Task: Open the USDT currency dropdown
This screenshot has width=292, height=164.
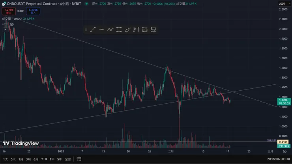Action: (x=285, y=4)
